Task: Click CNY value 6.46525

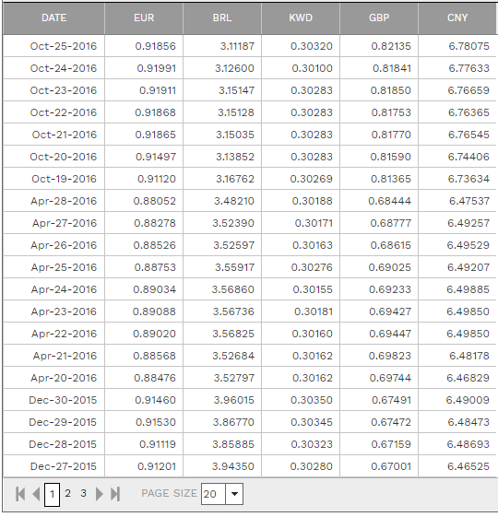Action: click(x=468, y=465)
